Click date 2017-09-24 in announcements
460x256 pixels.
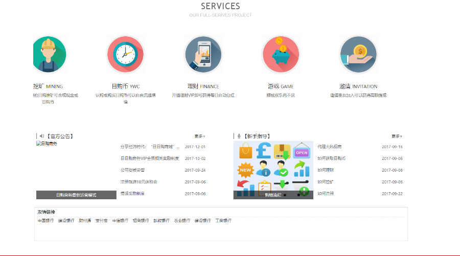(x=195, y=170)
